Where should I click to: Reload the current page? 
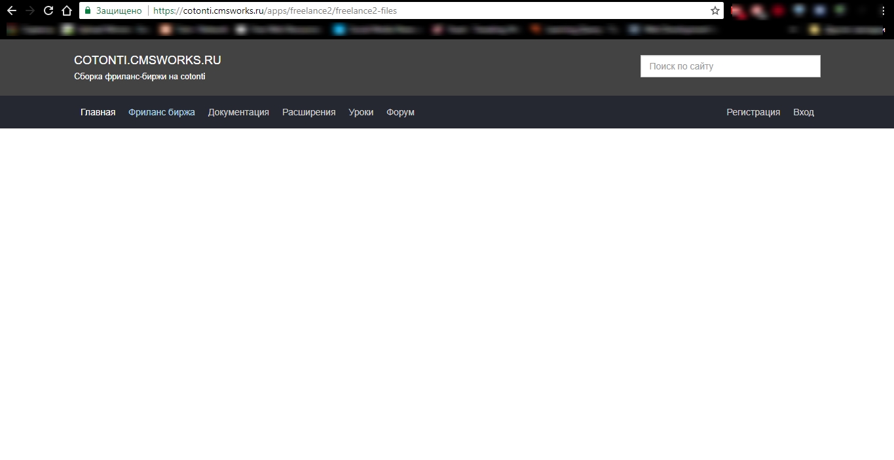(48, 10)
